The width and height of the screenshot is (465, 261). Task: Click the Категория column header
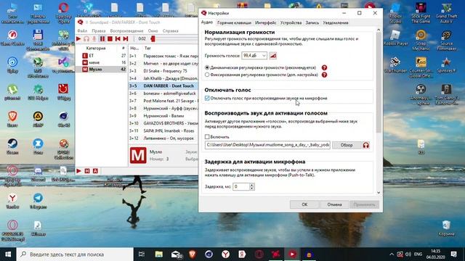pos(96,48)
